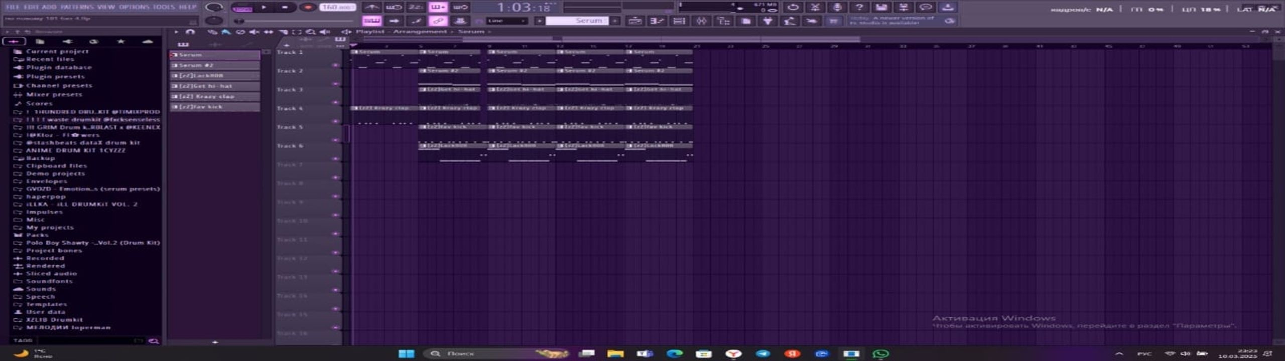1285x361 pixels.
Task: Click the Track 1 header label
Action: 290,52
